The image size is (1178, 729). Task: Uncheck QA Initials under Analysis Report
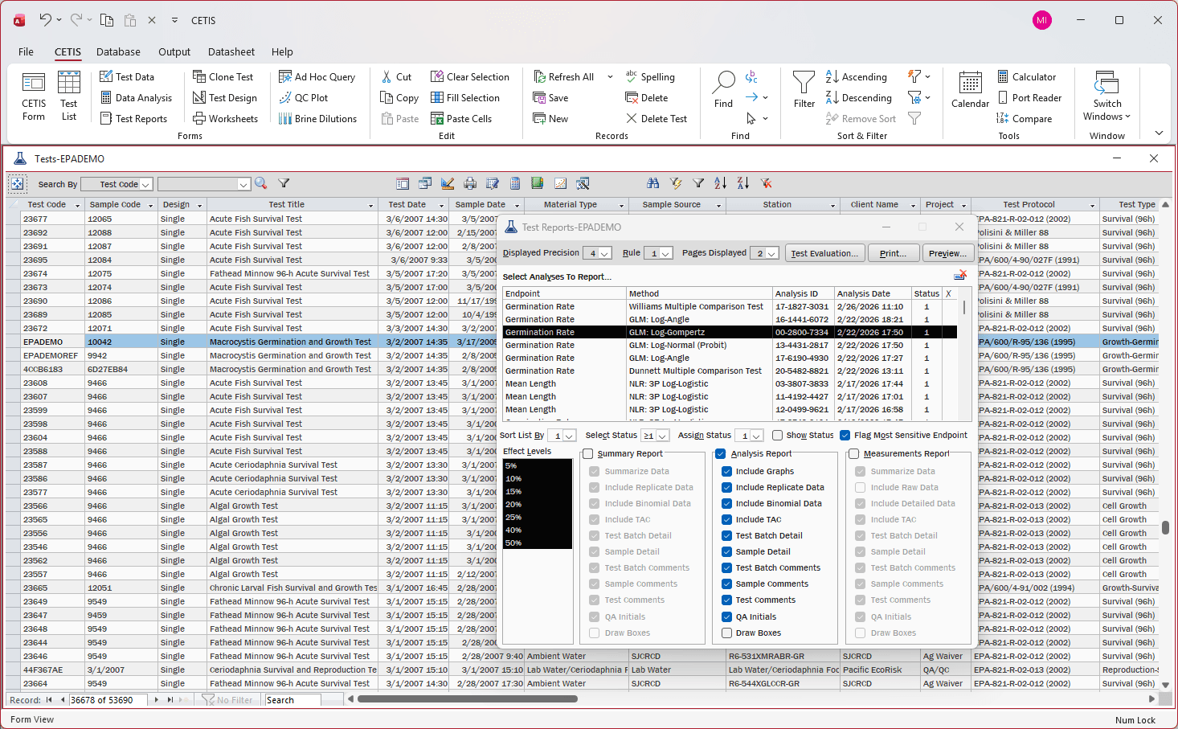click(x=726, y=617)
